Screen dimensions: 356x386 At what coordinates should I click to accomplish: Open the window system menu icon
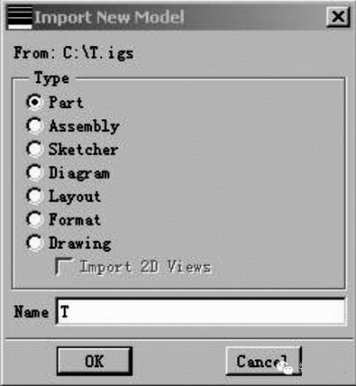[20, 17]
